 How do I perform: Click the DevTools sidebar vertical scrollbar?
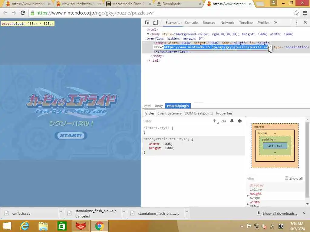pos(307,159)
